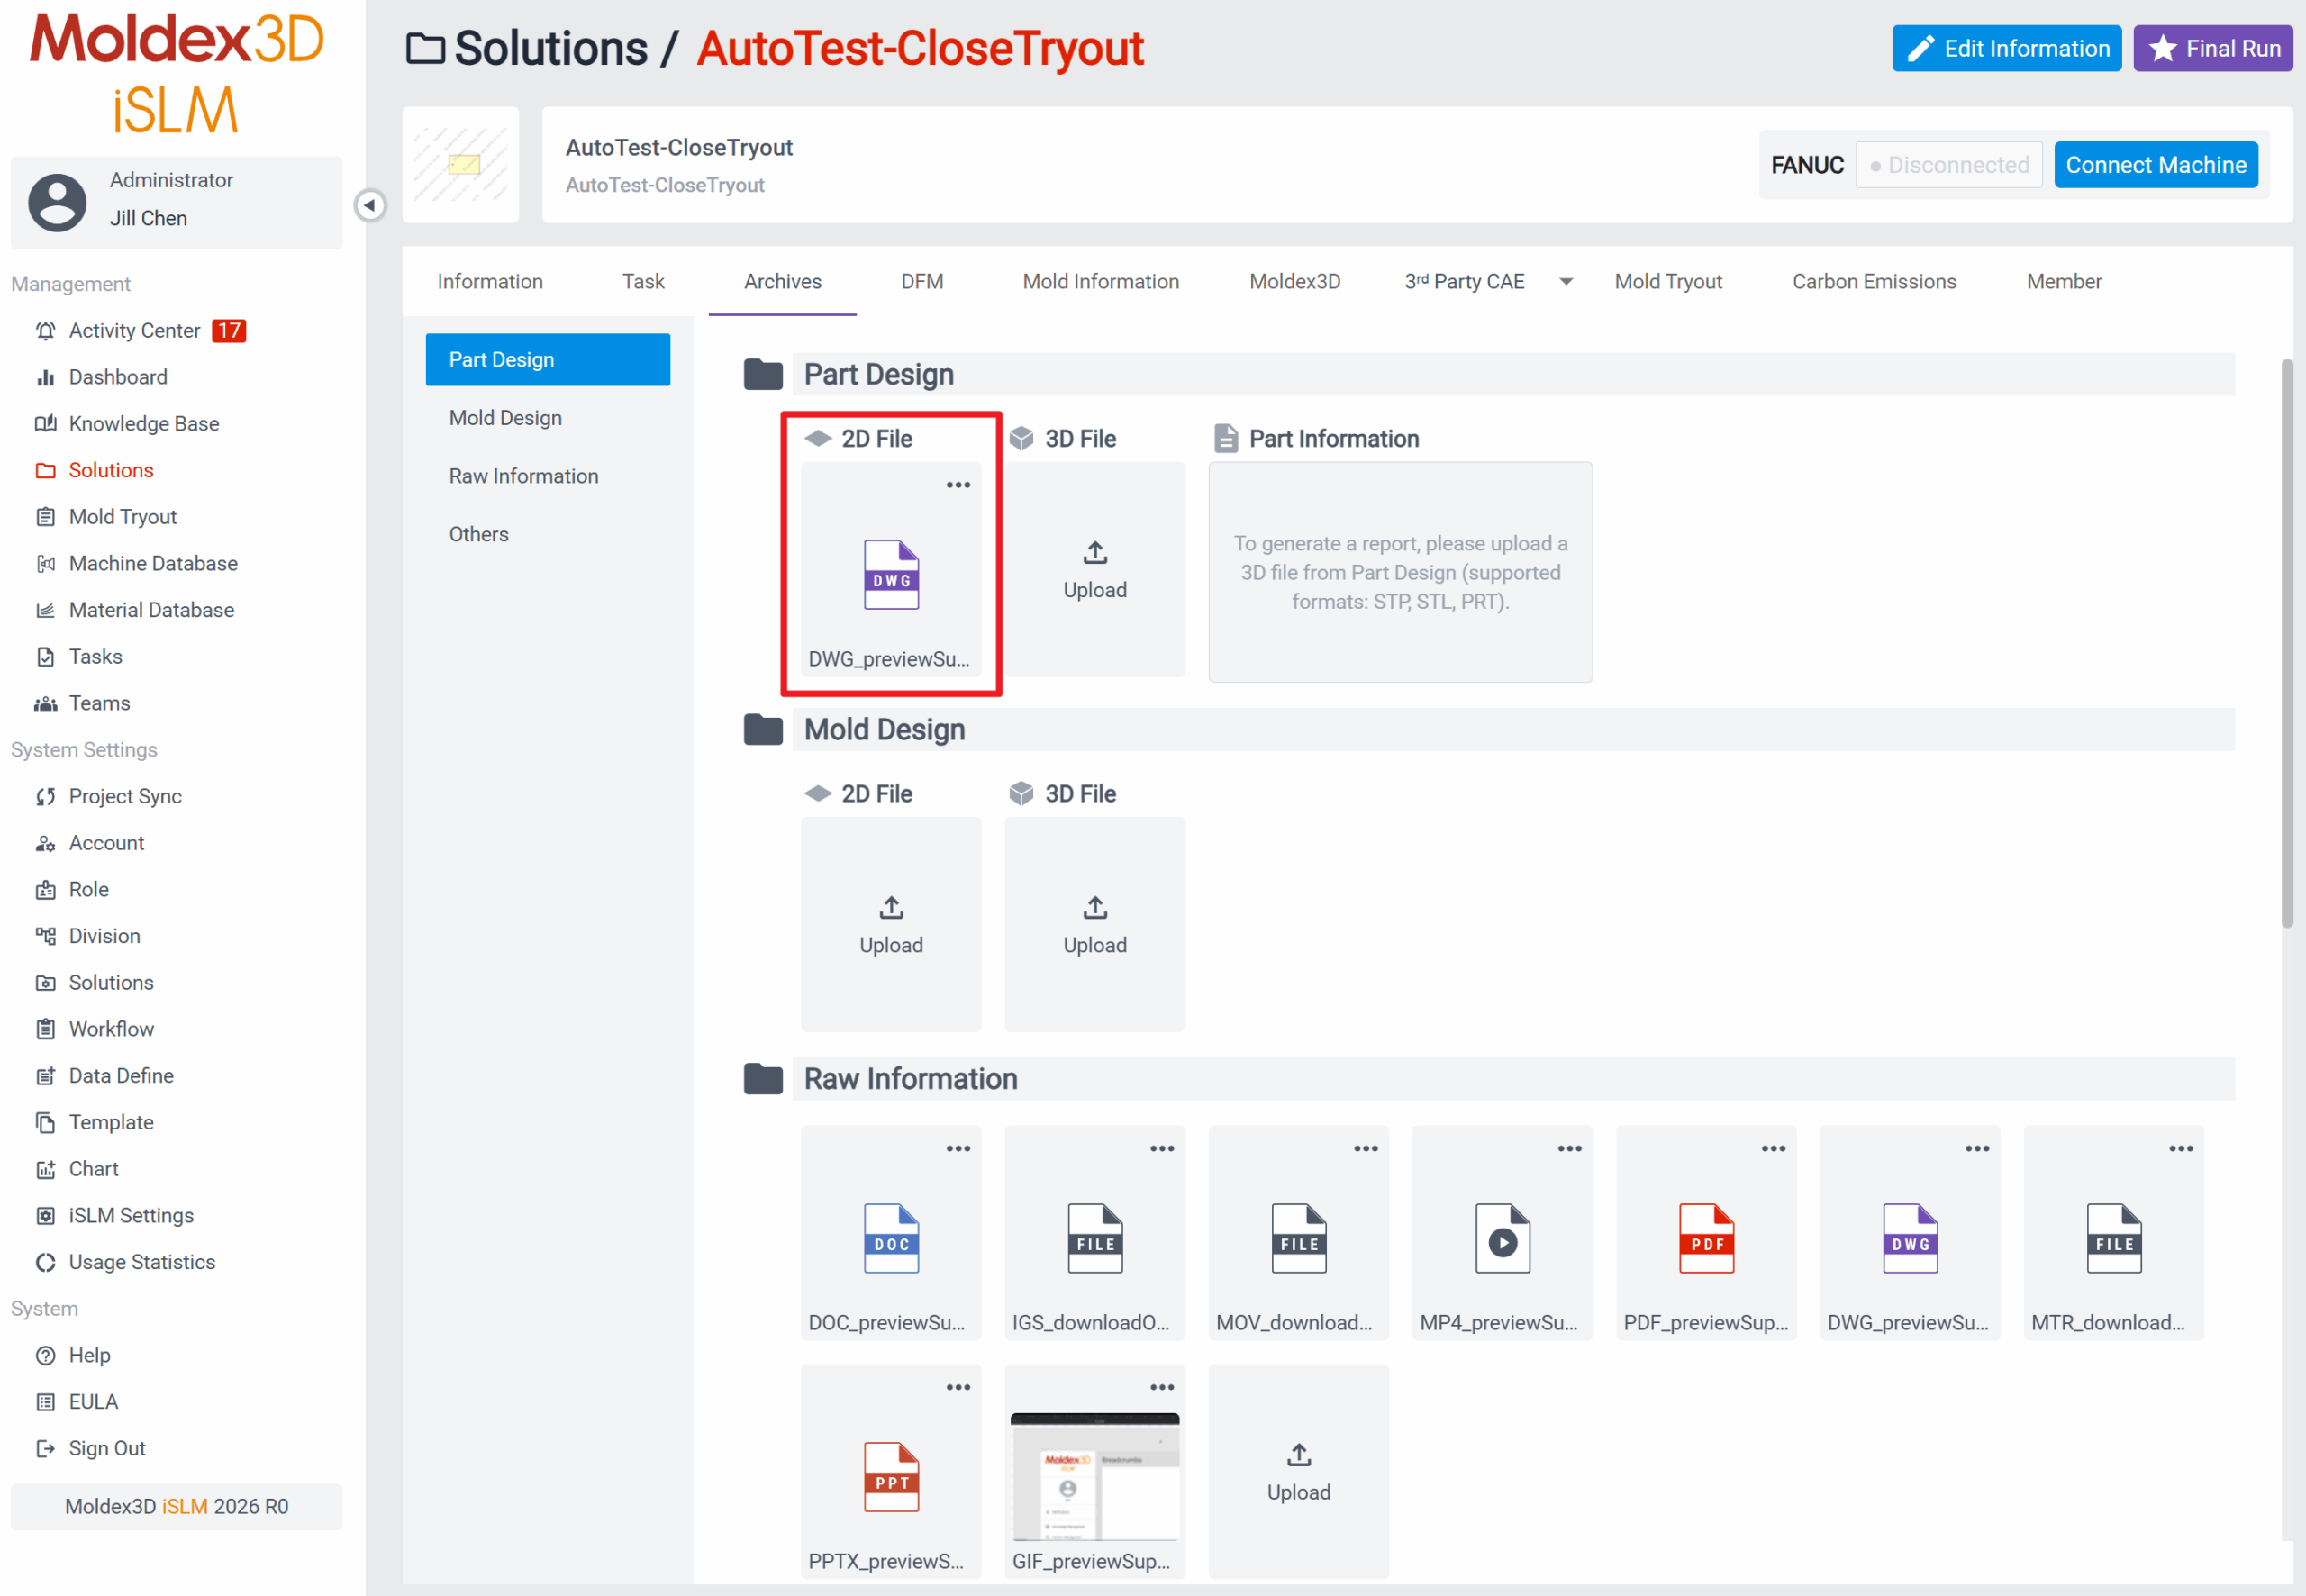Open the PDF_previewSup... file
This screenshot has width=2306, height=1596.
[x=1706, y=1239]
